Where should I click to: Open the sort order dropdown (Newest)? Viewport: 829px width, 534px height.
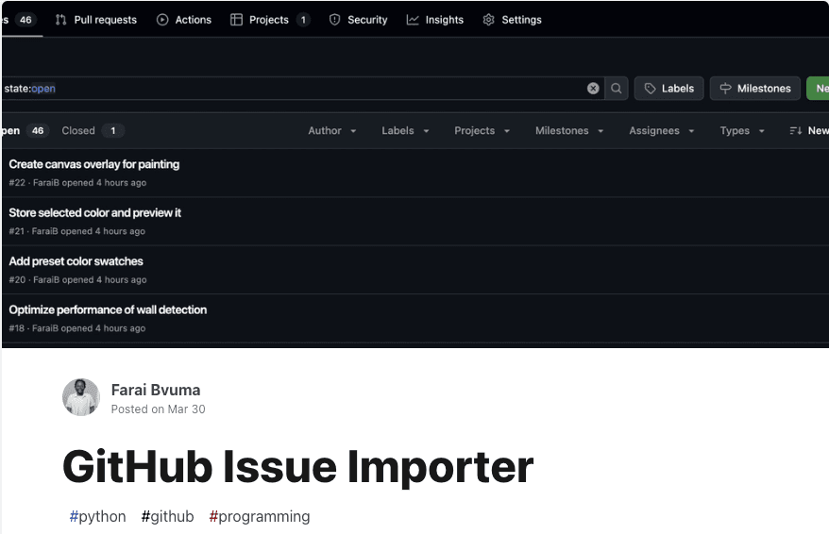(809, 130)
